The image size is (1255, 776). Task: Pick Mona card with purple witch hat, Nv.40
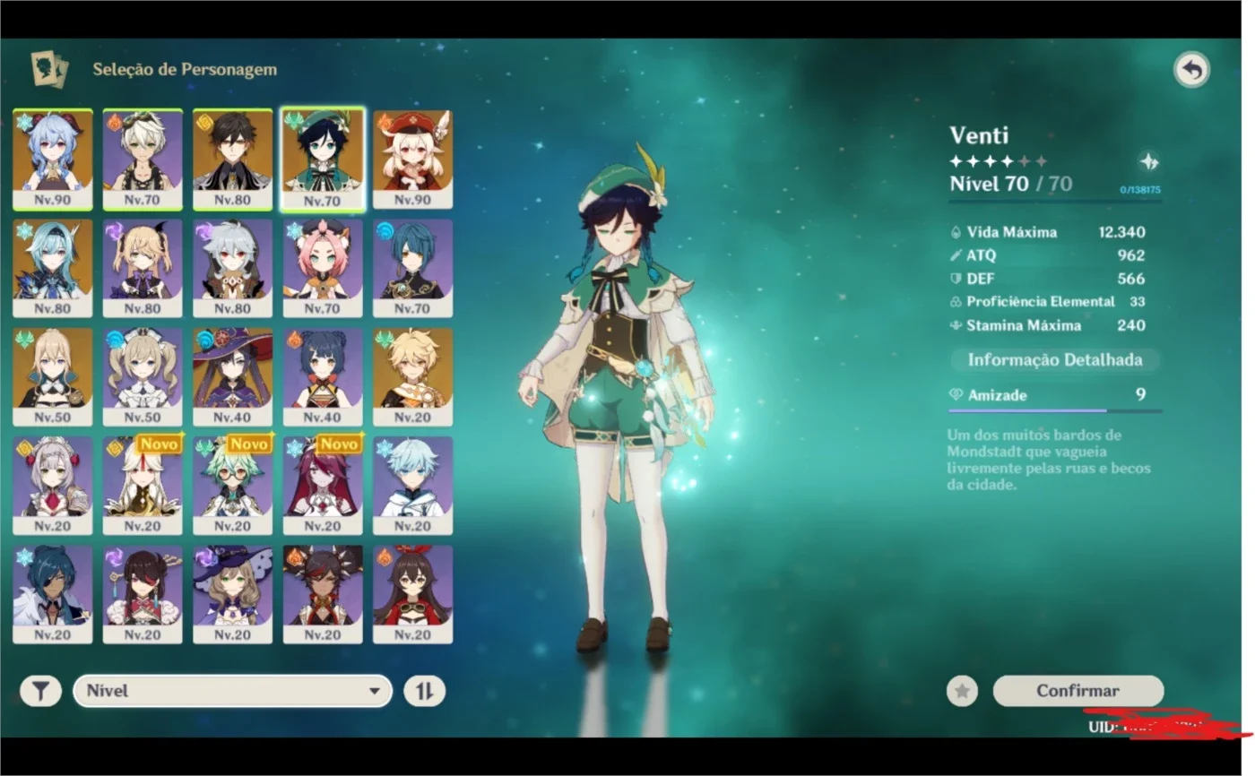point(233,377)
